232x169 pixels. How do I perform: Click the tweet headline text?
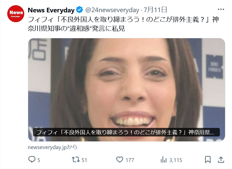[123, 24]
